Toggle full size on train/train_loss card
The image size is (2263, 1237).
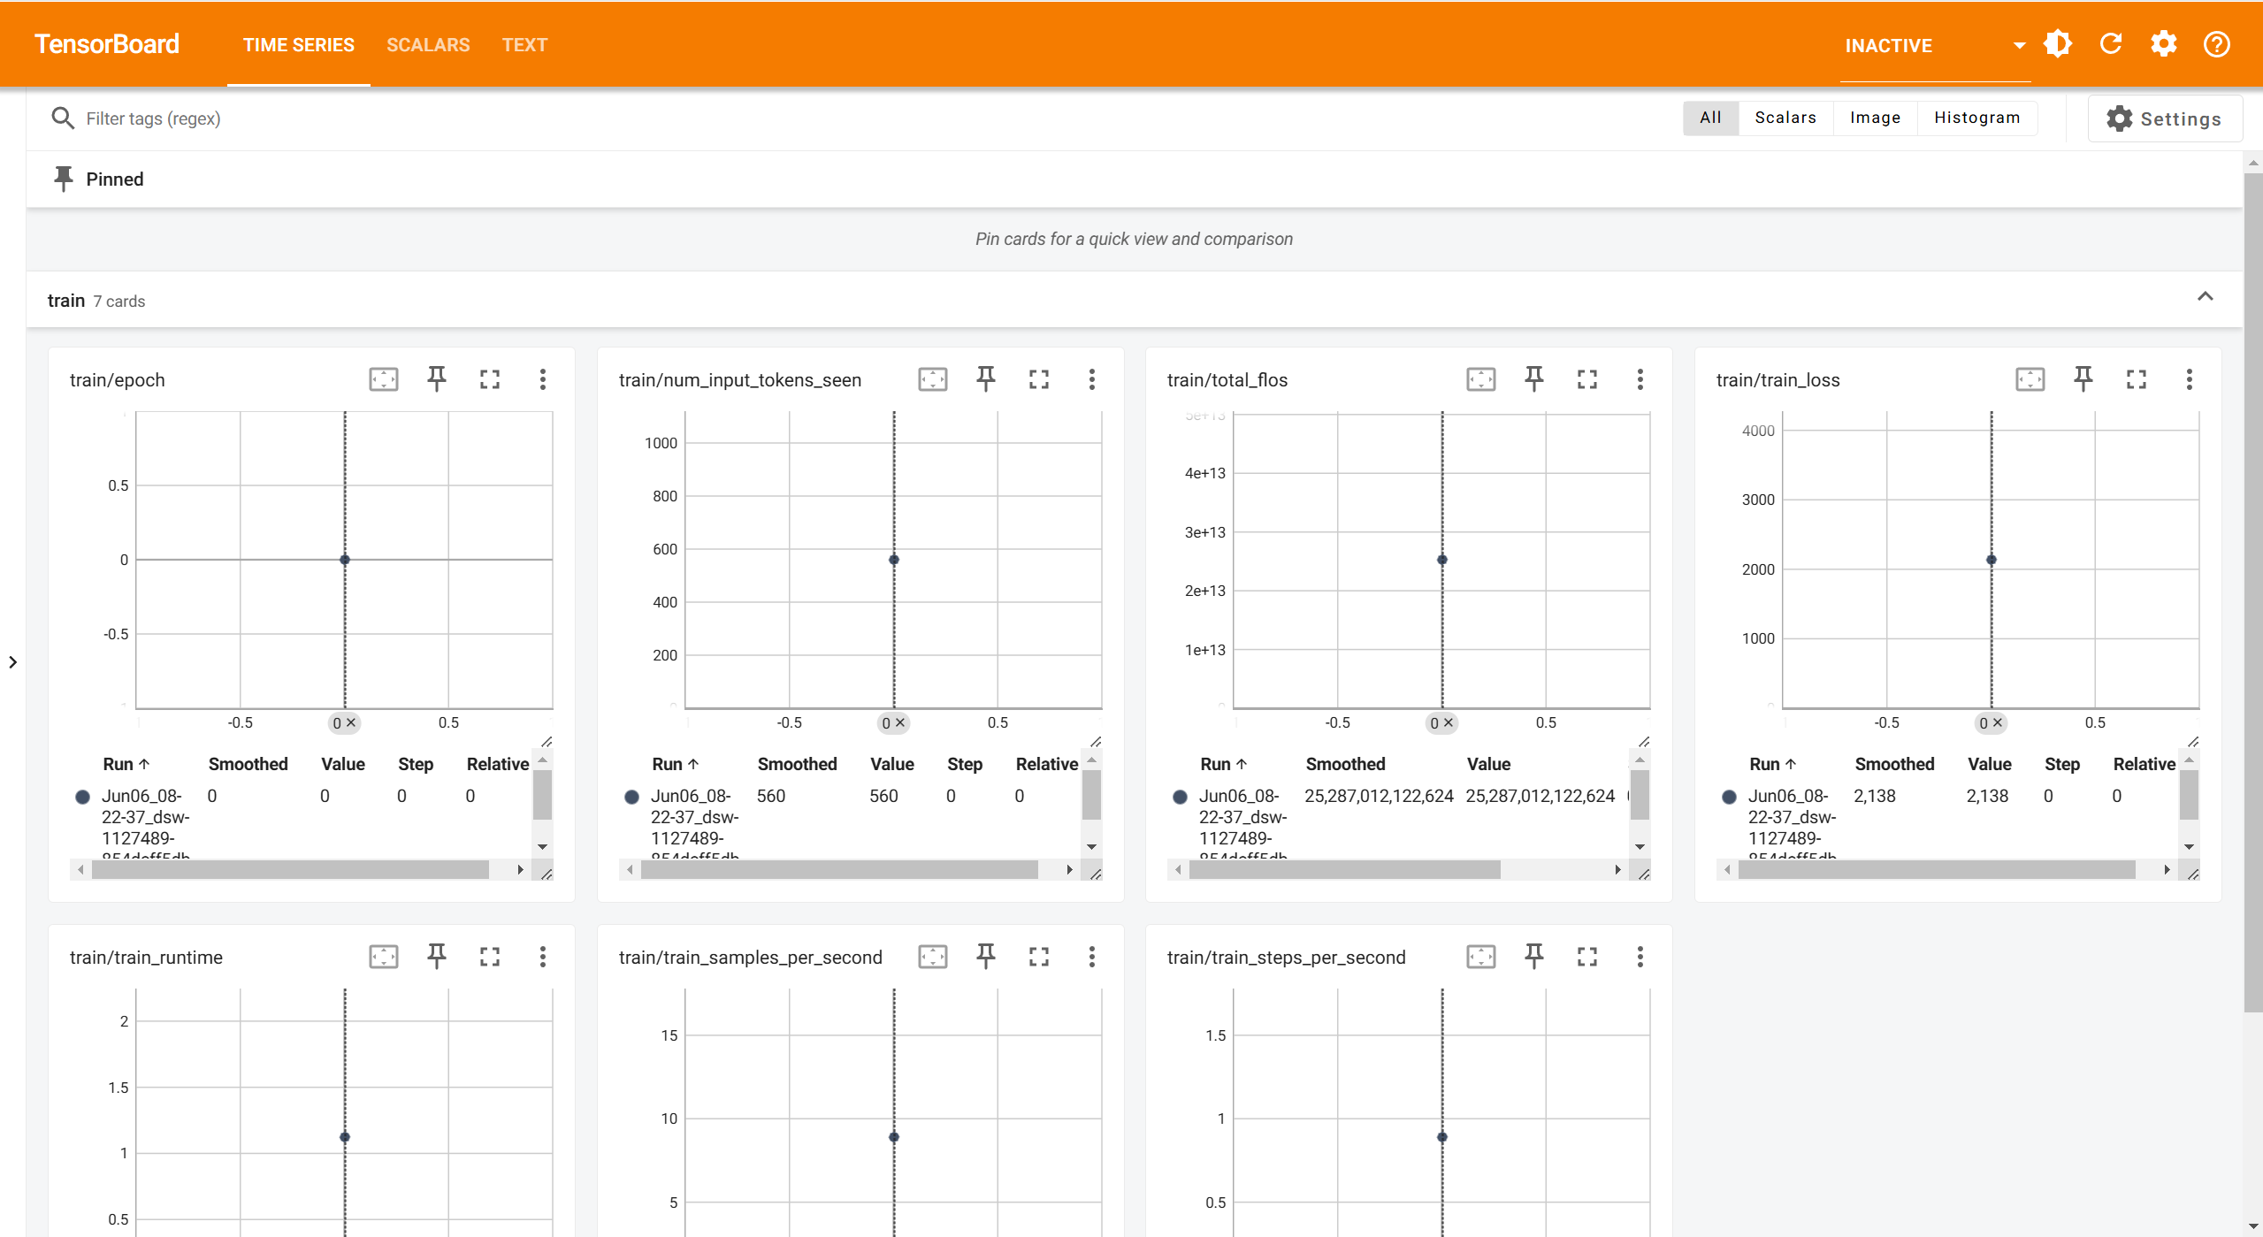2137,379
